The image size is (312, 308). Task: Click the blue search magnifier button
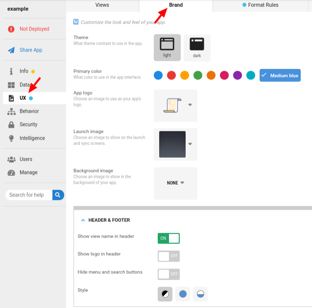[58, 195]
